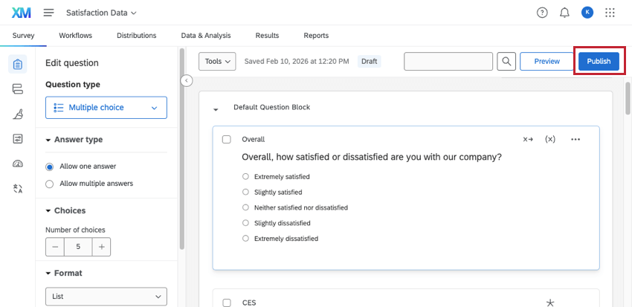
Task: Select Allow multiple answers radio button
Action: coord(50,183)
